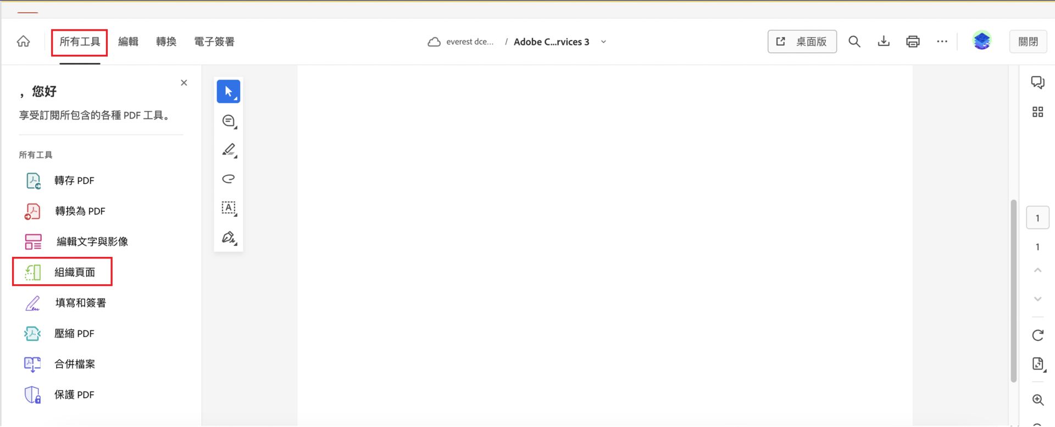This screenshot has height=427, width=1055.
Task: Go to previous page with up chevron
Action: point(1037,270)
